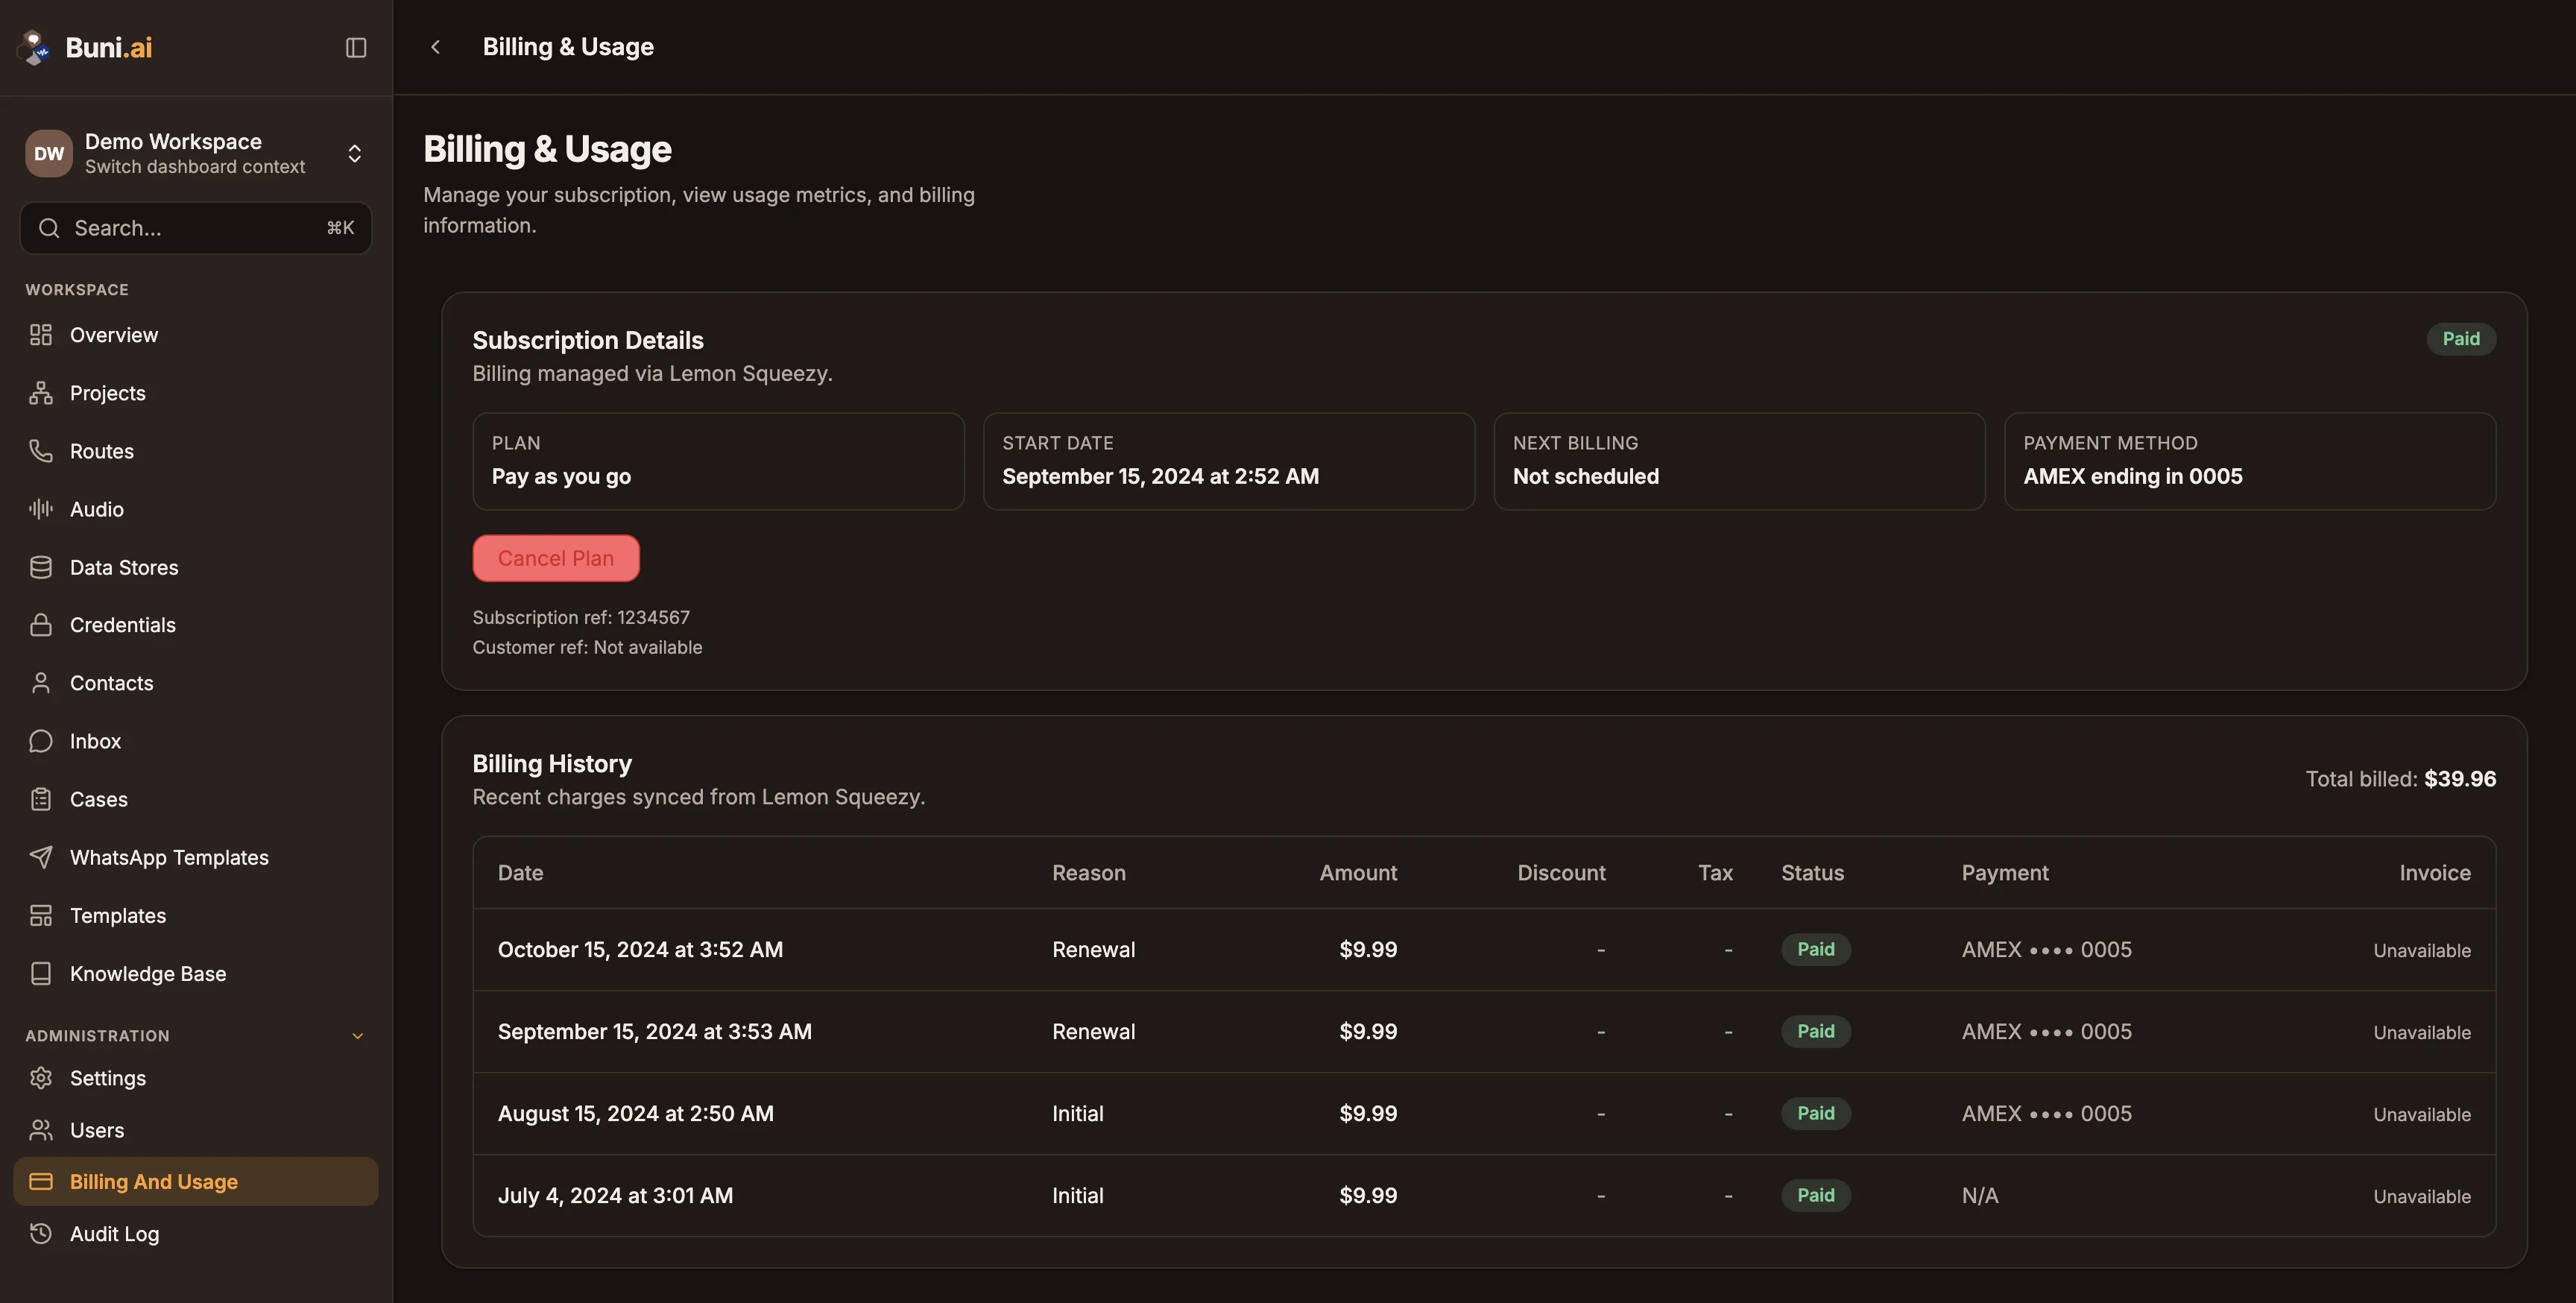Click the Routes phone icon

41,451
